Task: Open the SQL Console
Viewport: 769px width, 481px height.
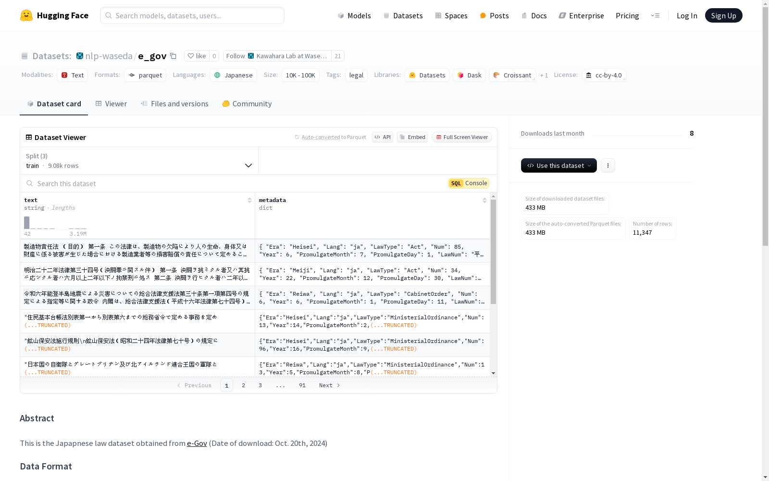Action: pos(469,183)
